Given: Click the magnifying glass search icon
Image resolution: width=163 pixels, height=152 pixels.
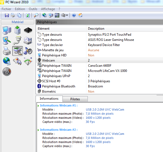Looking at the screenshot, I should click(36, 15).
